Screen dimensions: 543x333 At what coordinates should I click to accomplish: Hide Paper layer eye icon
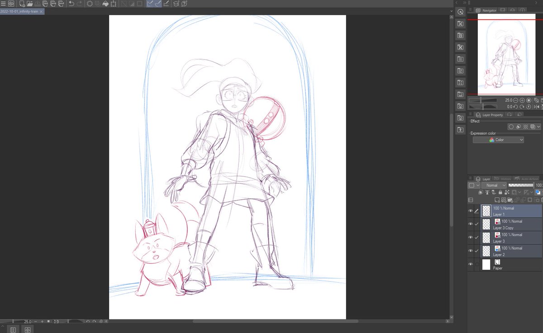[x=471, y=264]
